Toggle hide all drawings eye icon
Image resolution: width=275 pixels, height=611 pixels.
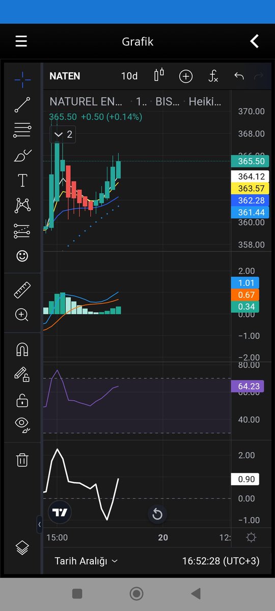(22, 425)
